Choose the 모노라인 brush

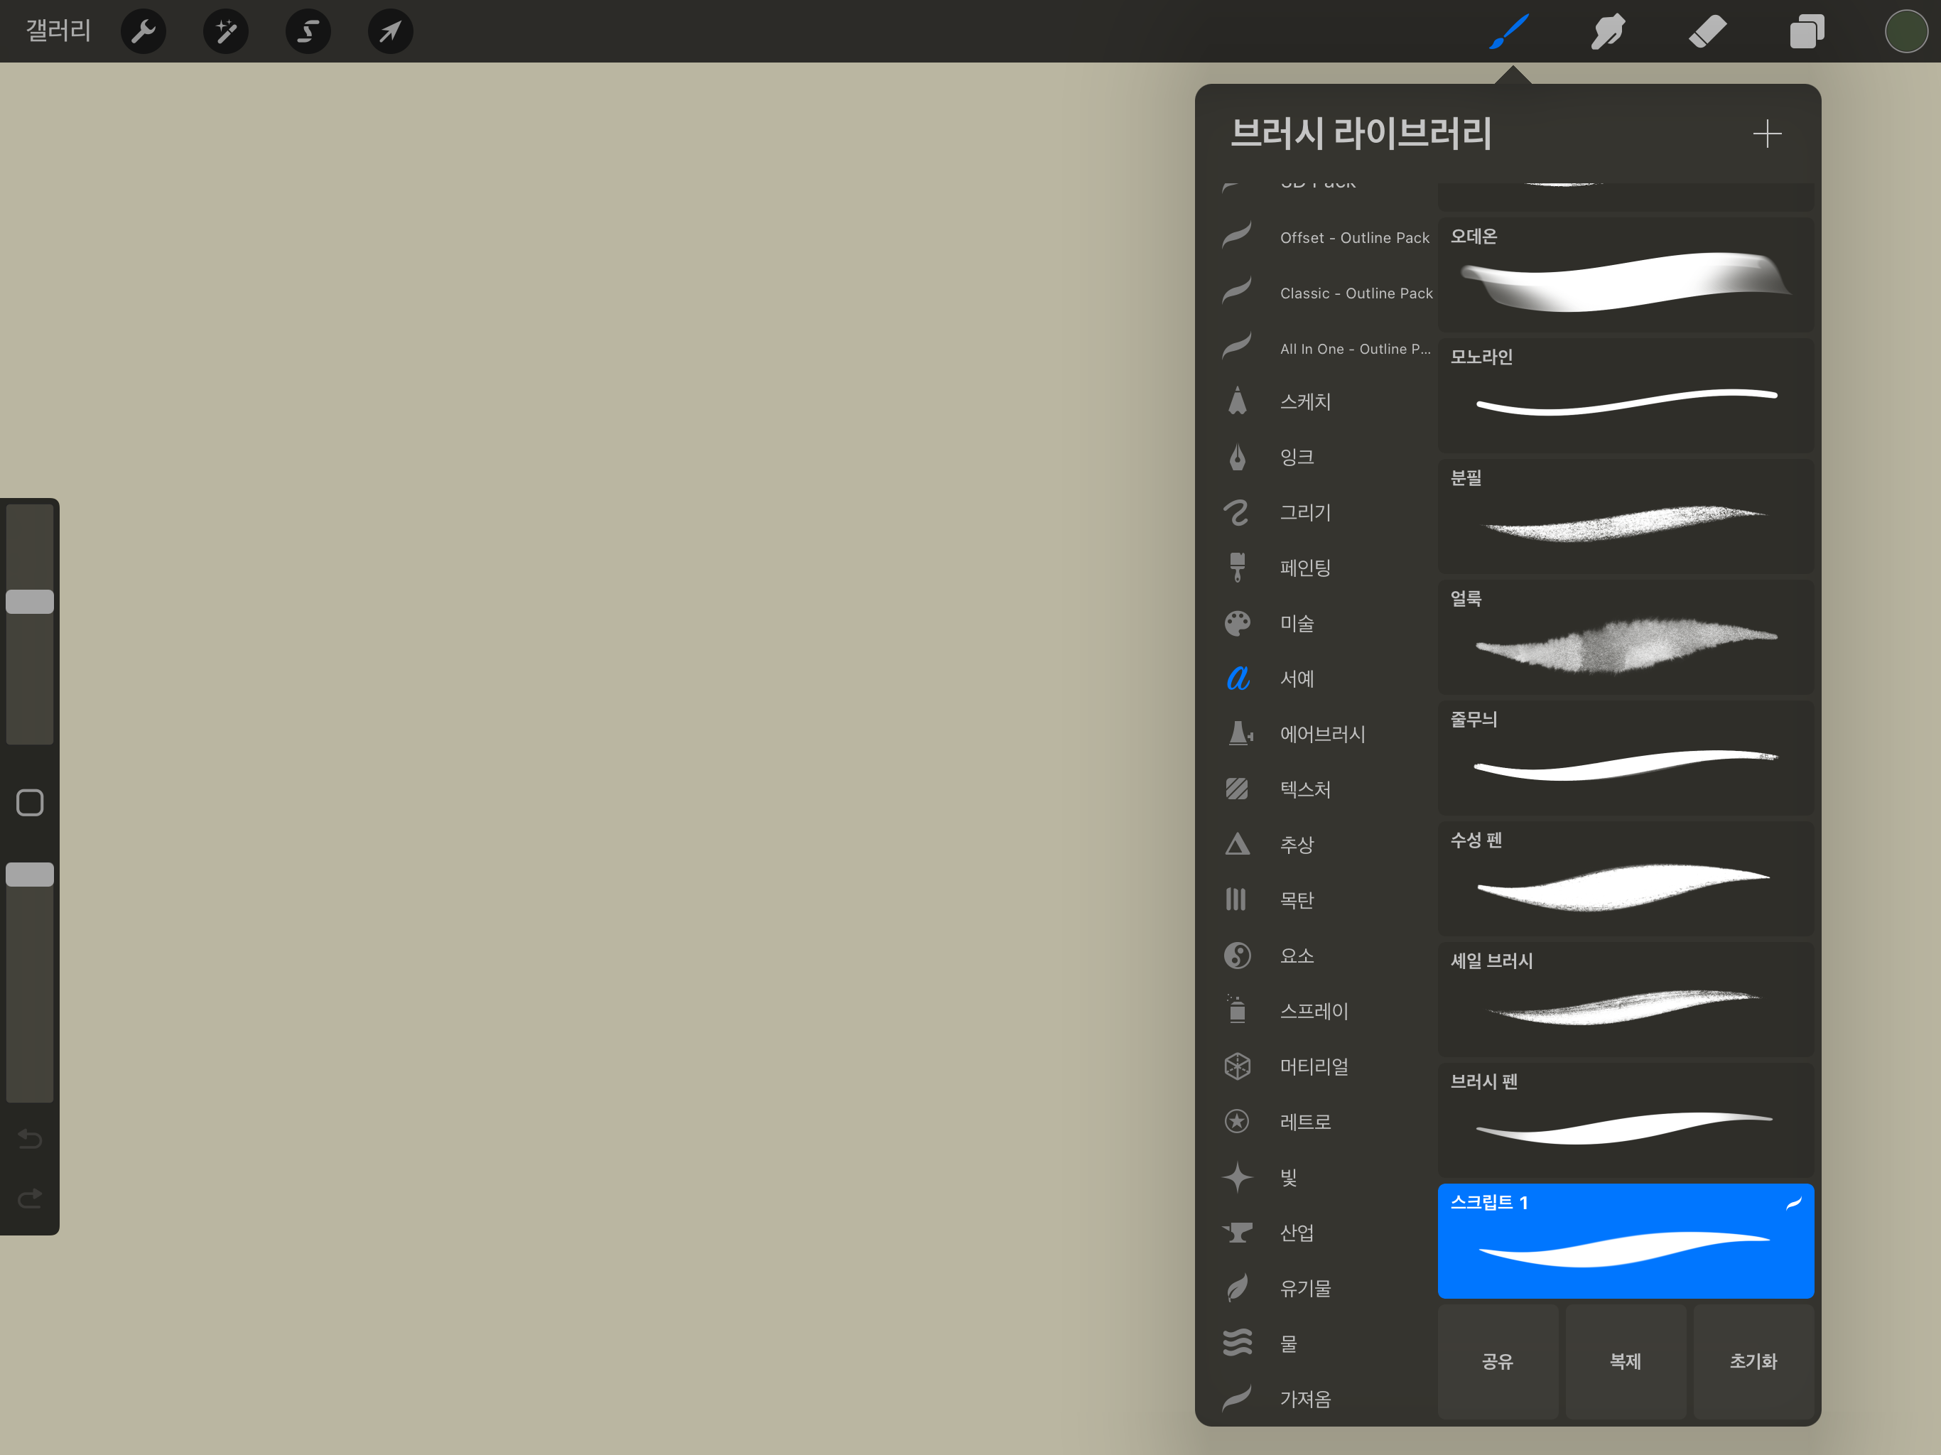pos(1625,395)
